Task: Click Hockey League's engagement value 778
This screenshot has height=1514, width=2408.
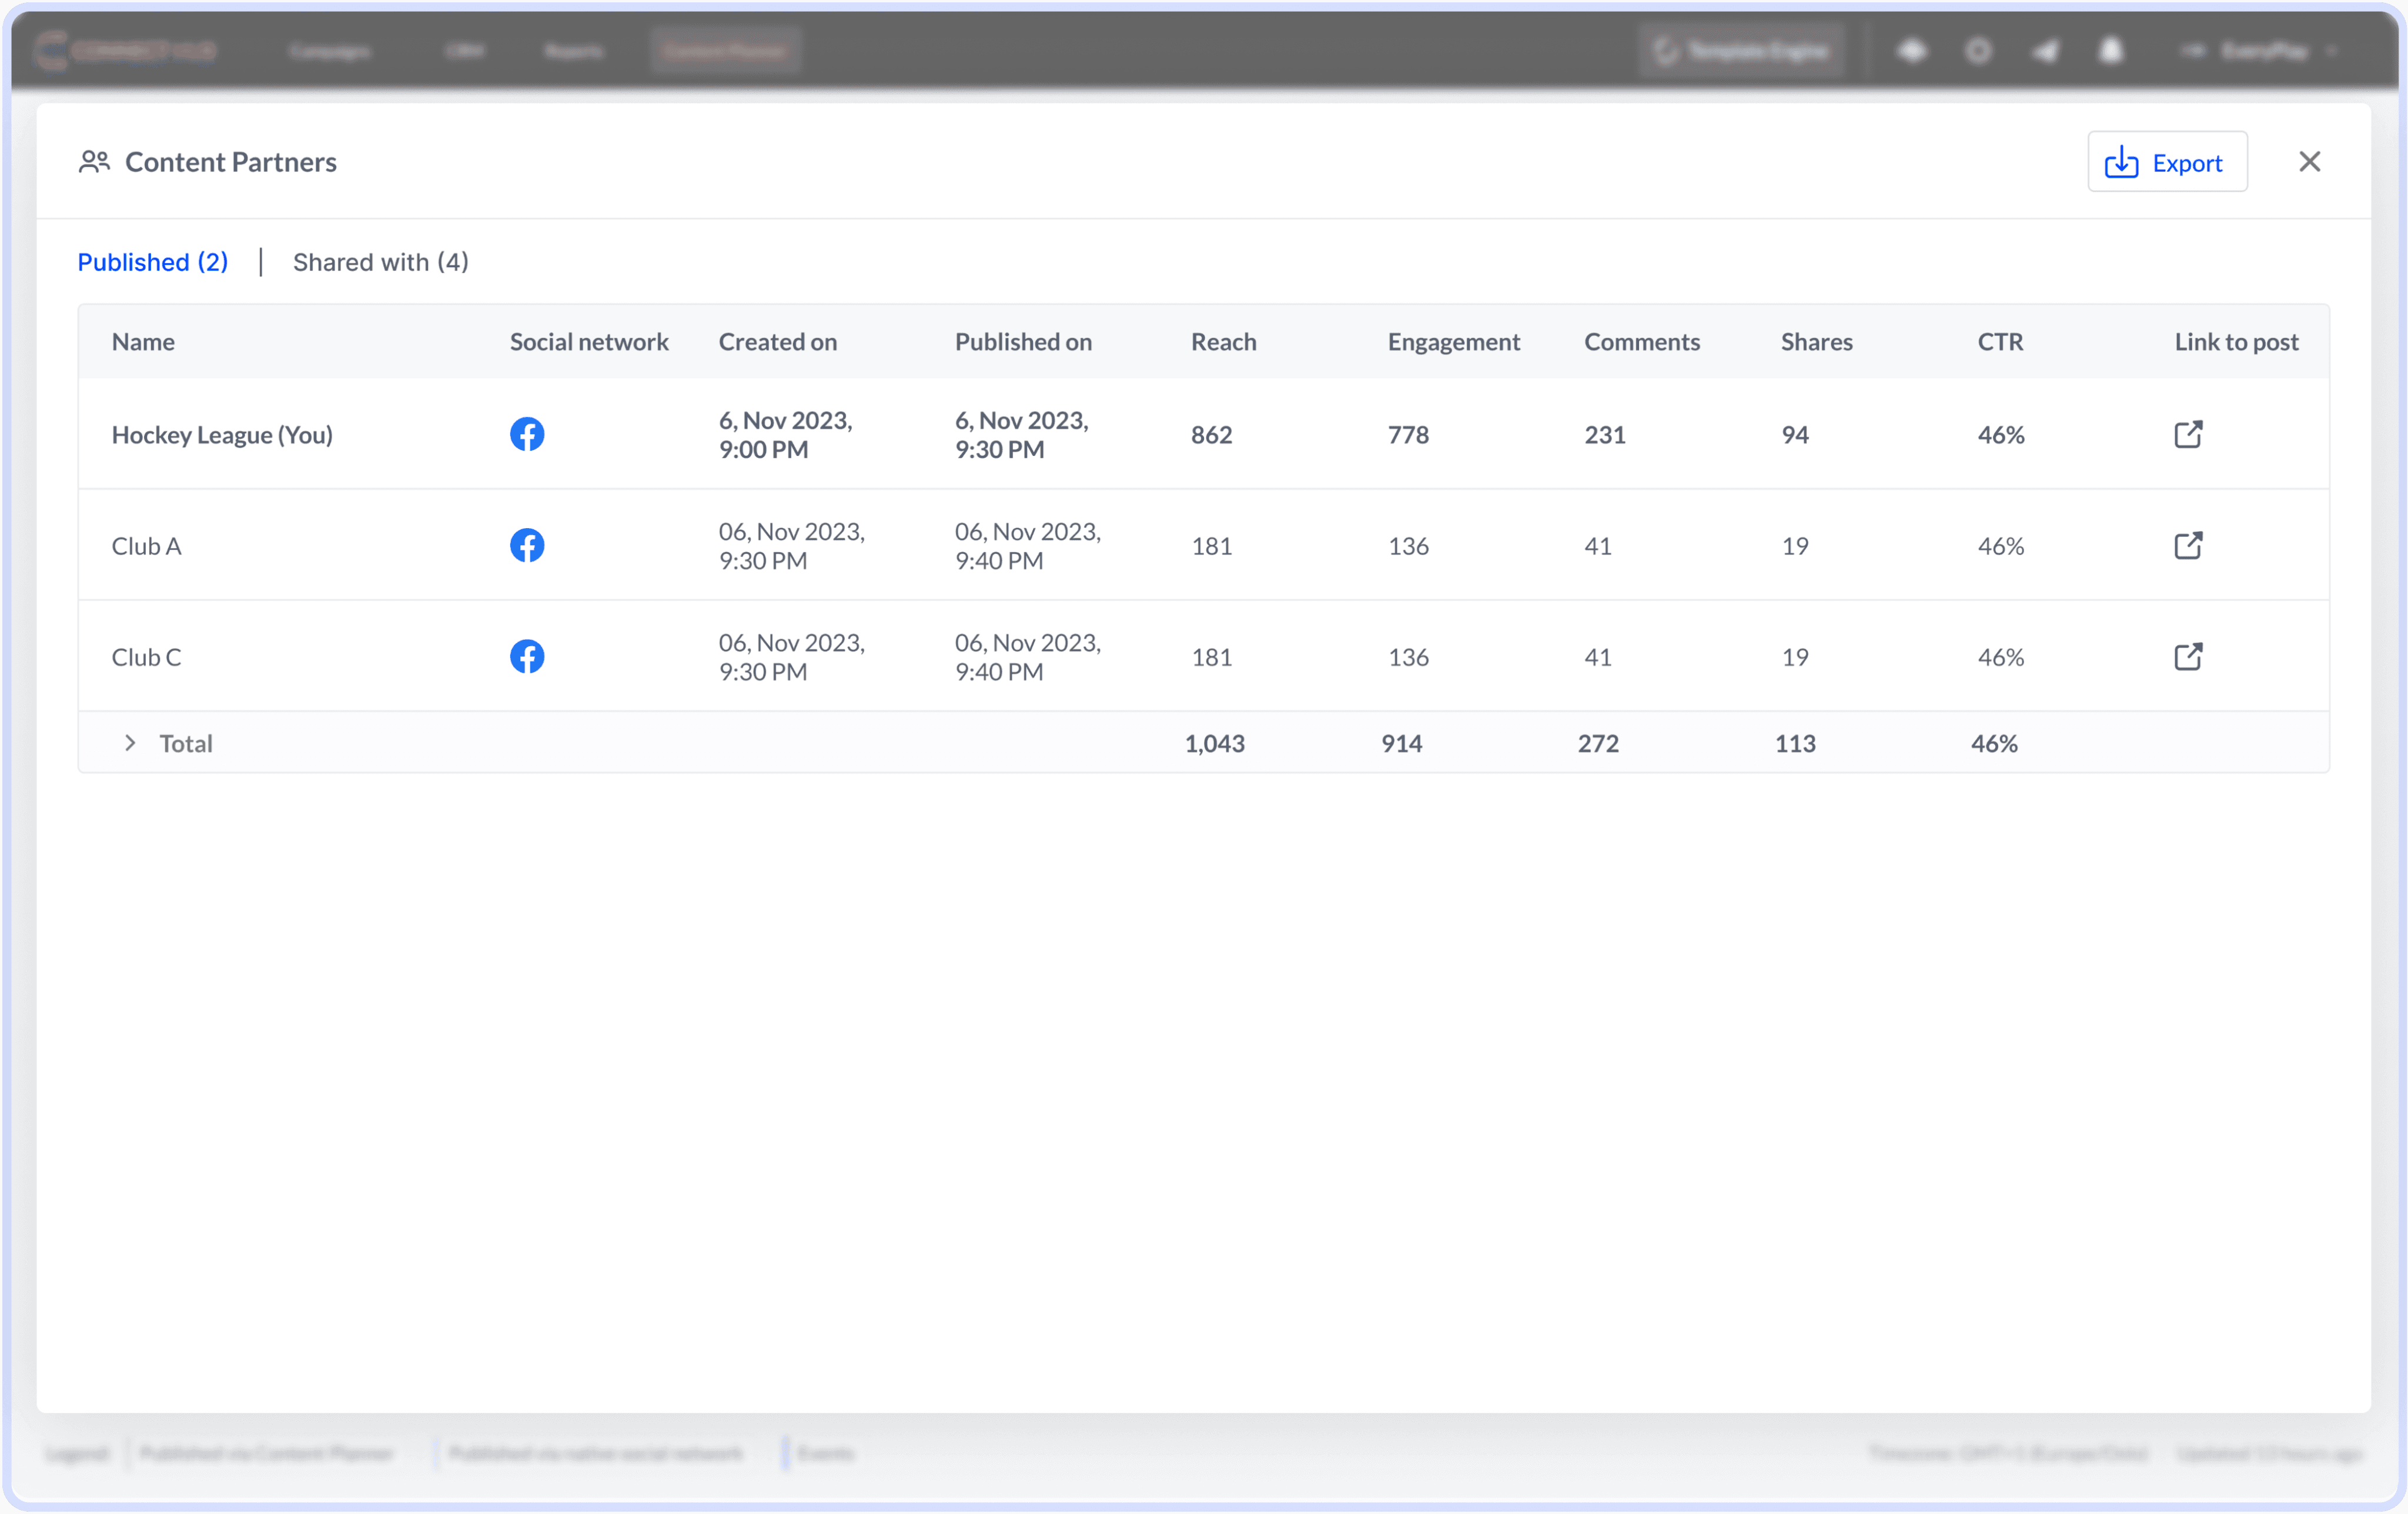Action: 1408,435
